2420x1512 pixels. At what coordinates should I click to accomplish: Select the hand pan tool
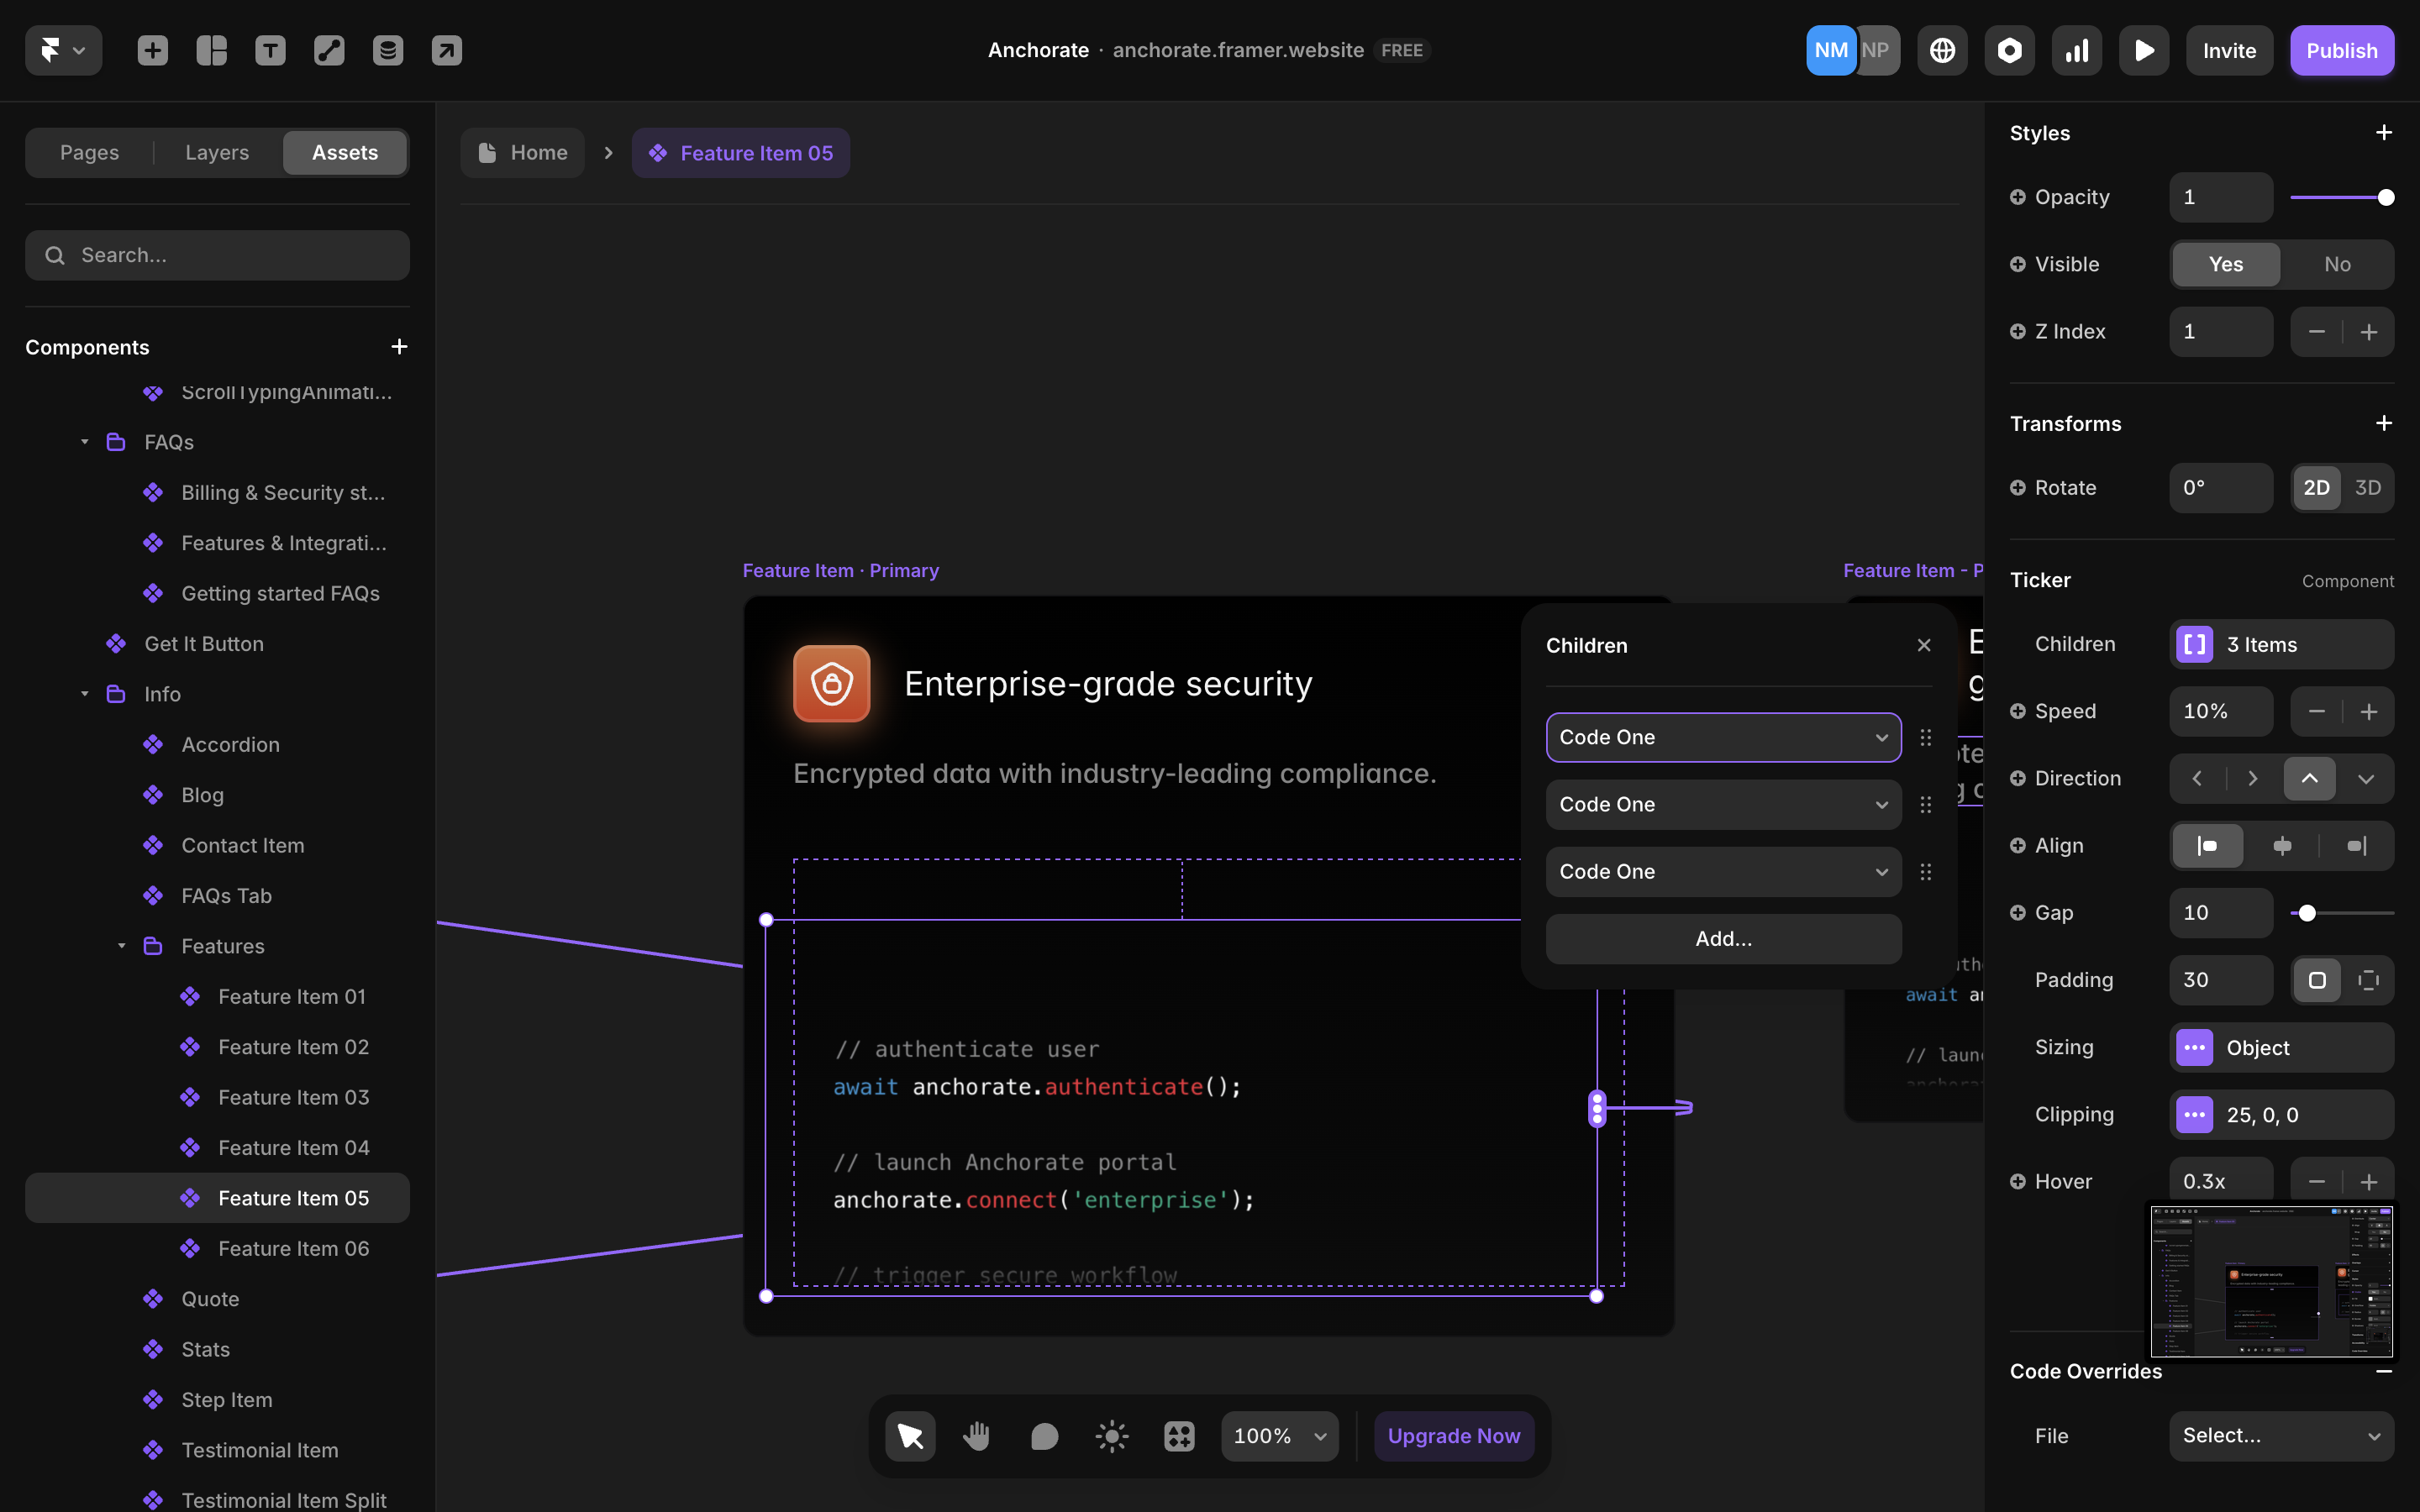pos(976,1436)
